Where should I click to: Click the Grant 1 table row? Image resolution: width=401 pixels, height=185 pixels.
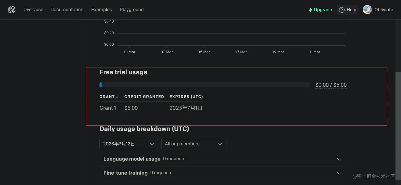pyautogui.click(x=108, y=108)
